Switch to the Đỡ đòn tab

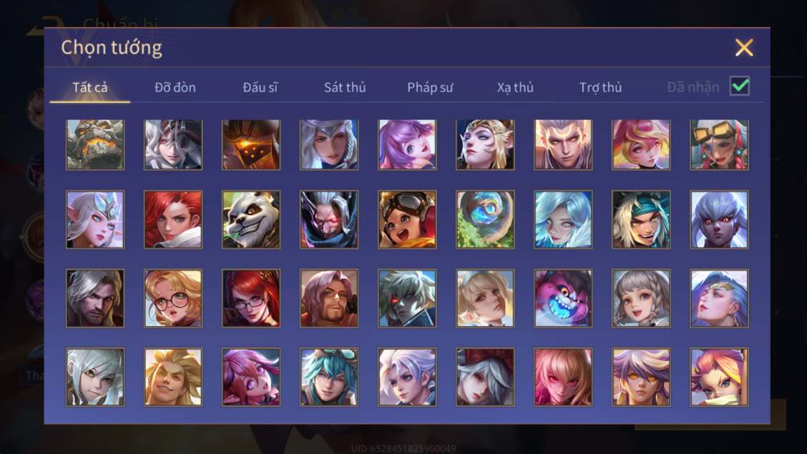point(175,87)
